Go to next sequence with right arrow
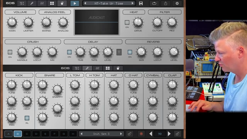This screenshot has width=247, height=139. [121, 134]
